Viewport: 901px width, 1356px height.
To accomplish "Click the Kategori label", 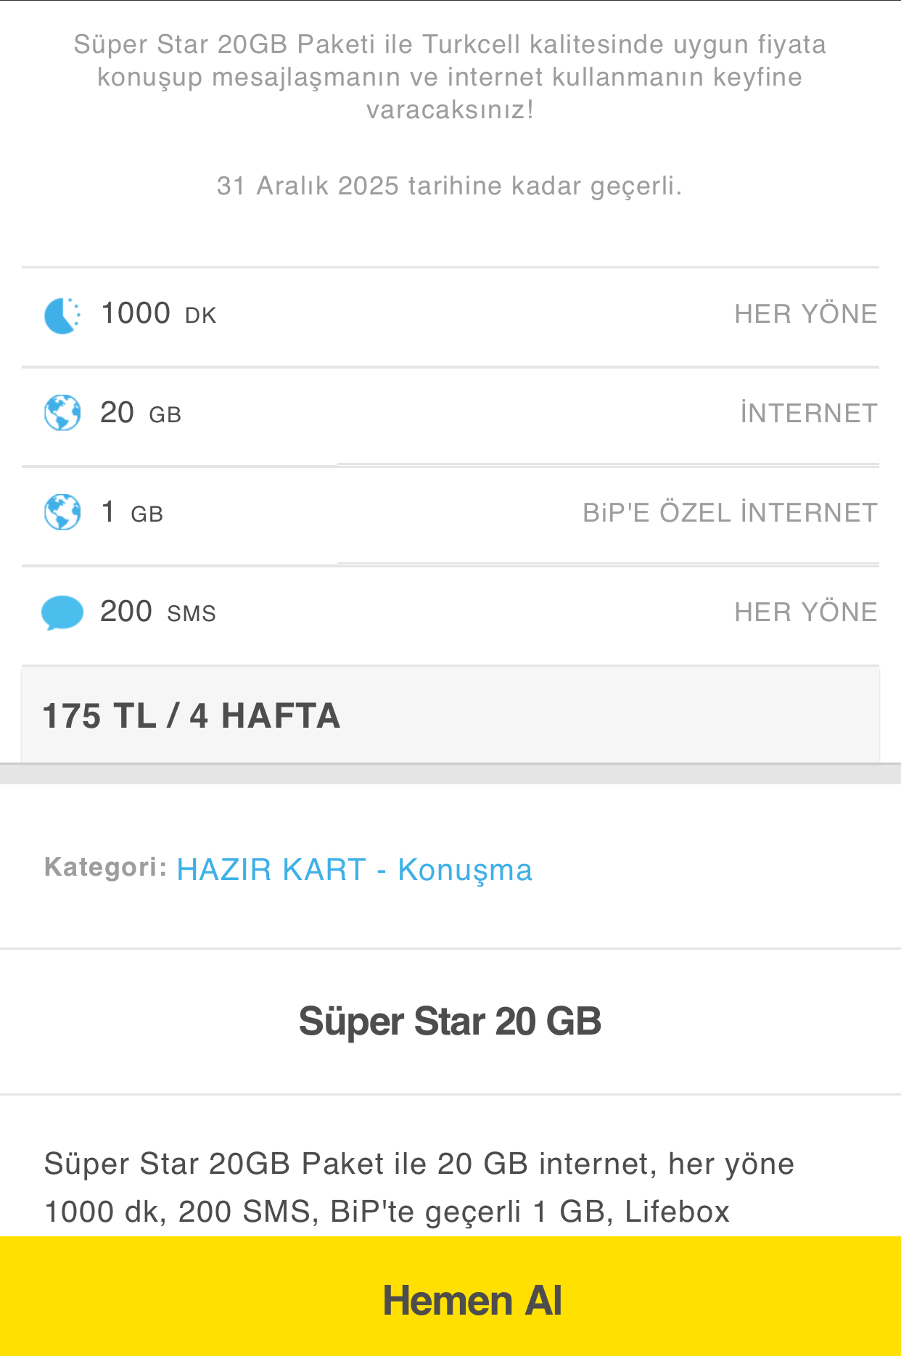I will pos(105,867).
